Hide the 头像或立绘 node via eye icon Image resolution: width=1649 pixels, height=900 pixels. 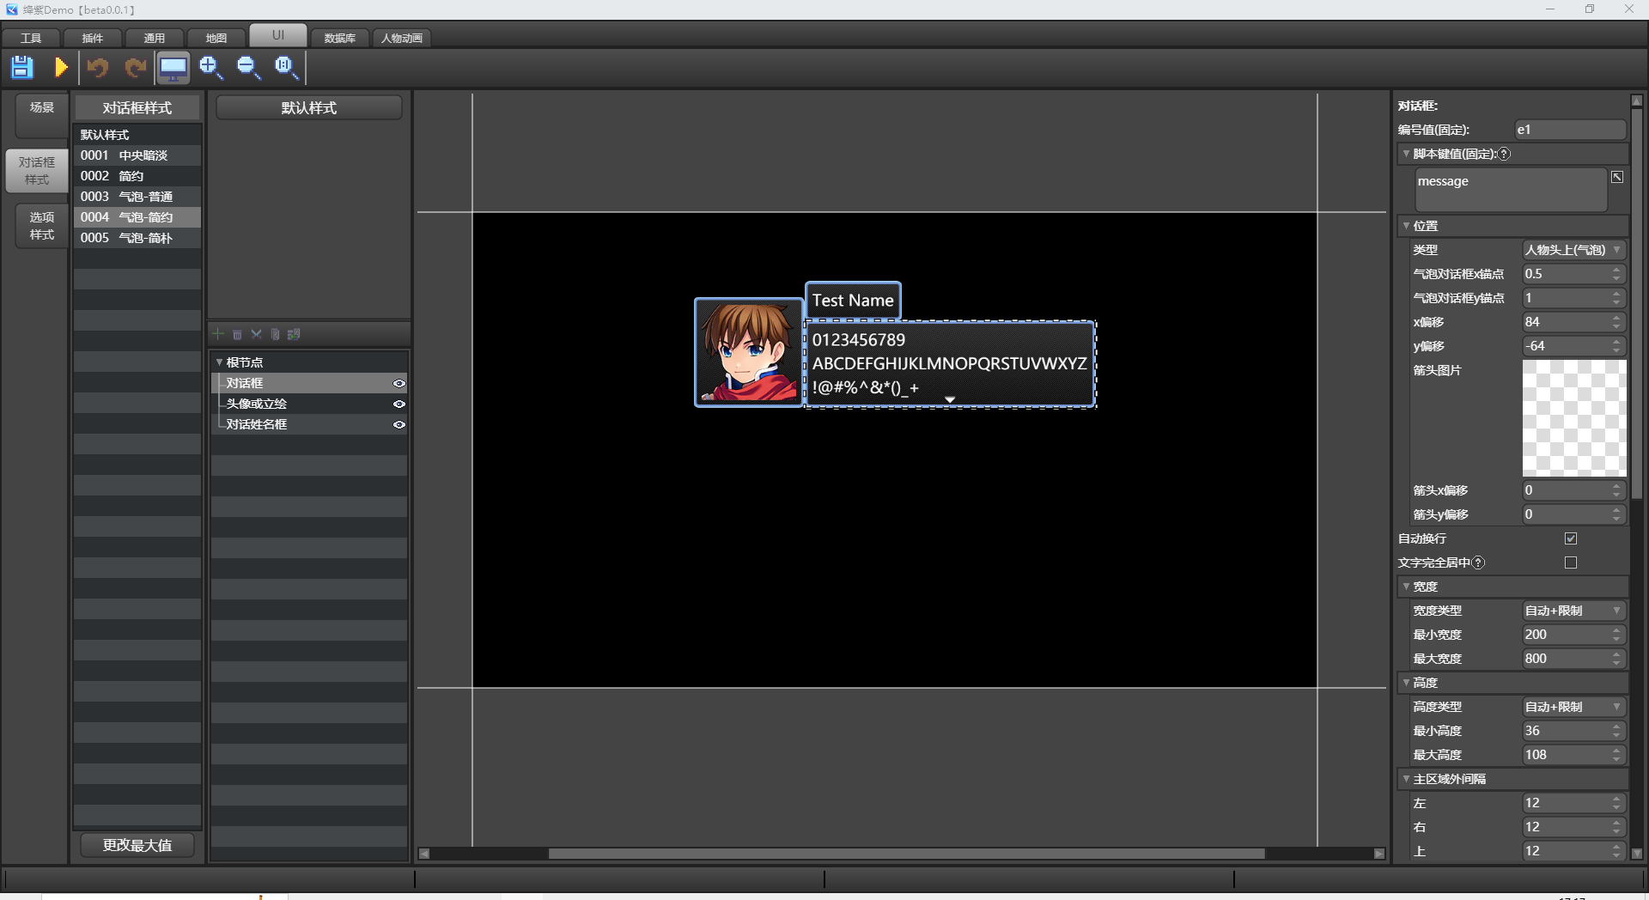399,404
